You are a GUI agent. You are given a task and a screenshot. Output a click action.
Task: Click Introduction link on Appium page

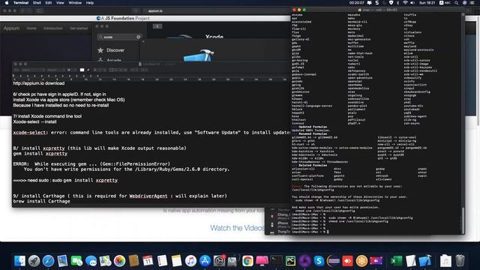[53, 28]
